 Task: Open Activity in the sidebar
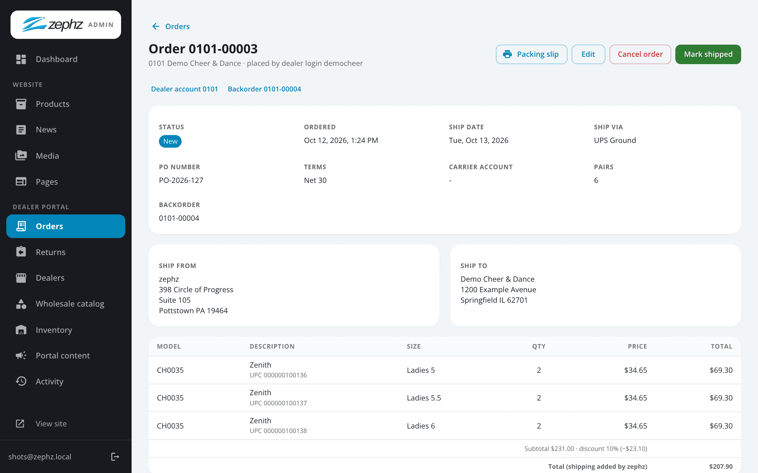pos(66,381)
